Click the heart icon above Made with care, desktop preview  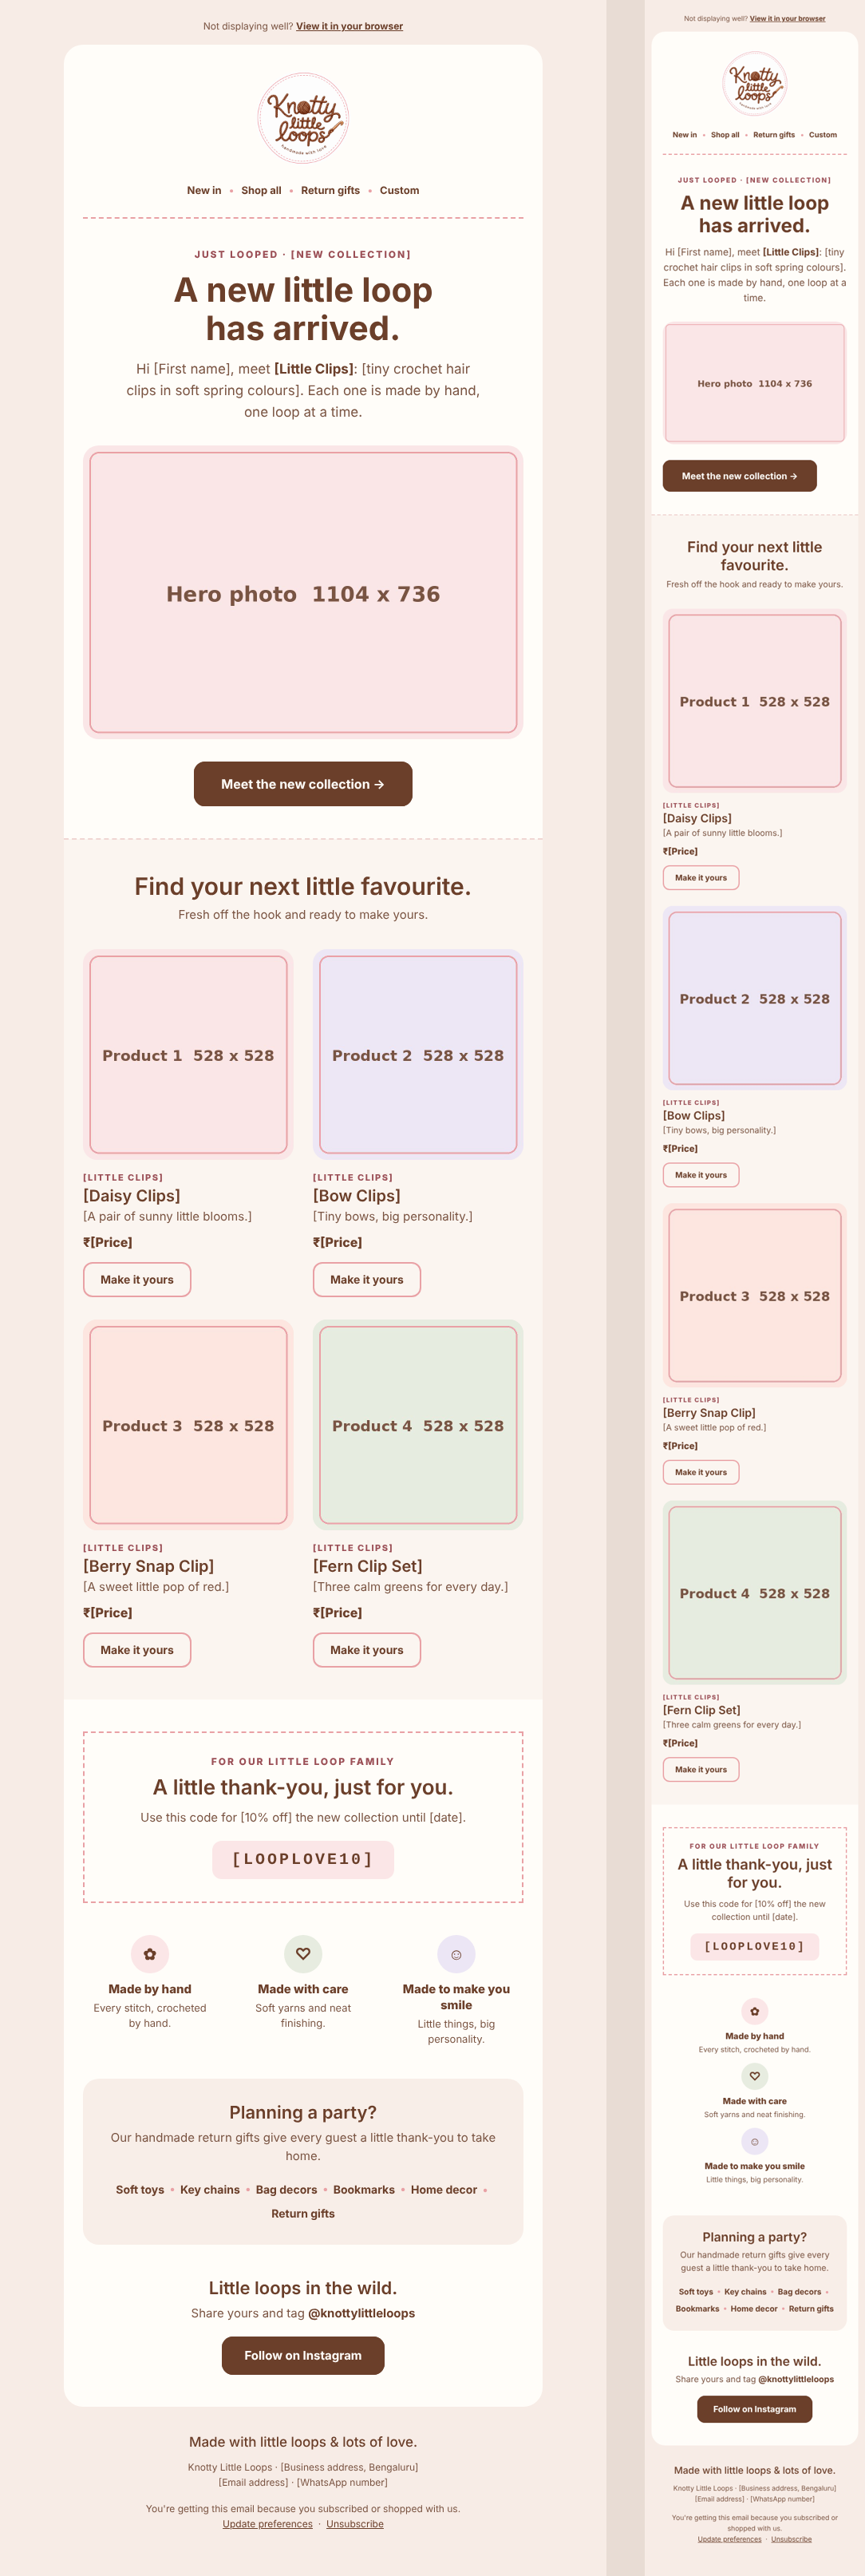tap(303, 1953)
